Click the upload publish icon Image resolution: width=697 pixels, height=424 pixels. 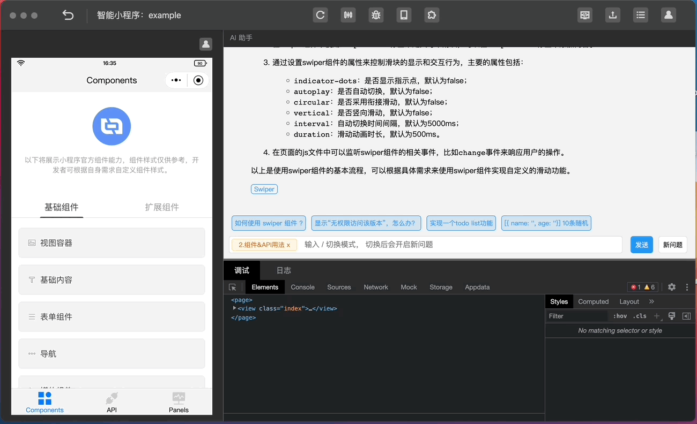pos(613,15)
